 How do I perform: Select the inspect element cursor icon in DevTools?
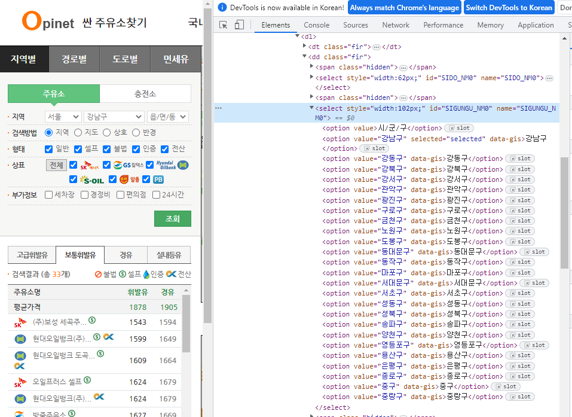[x=225, y=25]
